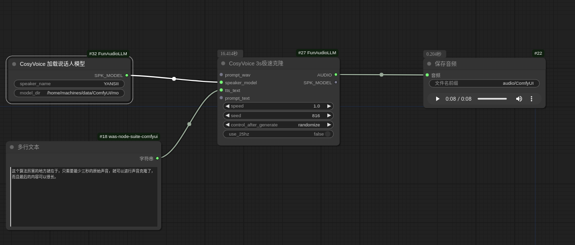The height and width of the screenshot is (245, 575).
Task: Edit the 文件名前缀 field audio/ComfyUI
Action: [x=484, y=83]
